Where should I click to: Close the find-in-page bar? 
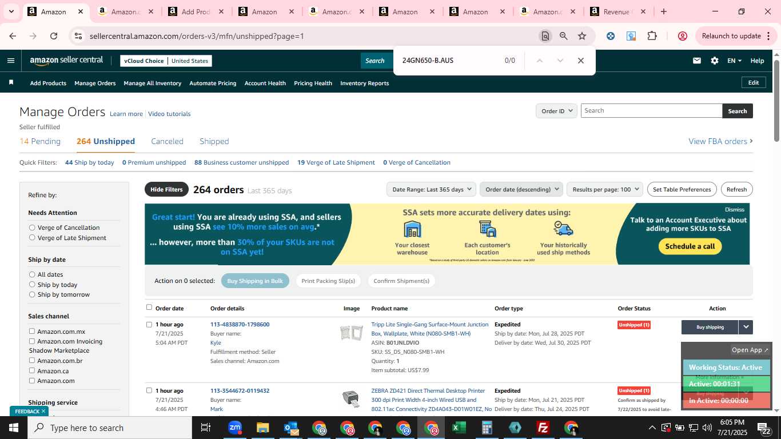click(x=580, y=61)
